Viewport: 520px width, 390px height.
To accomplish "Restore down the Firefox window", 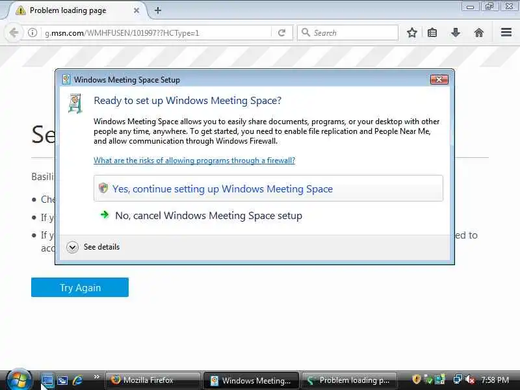I will coord(489,6).
